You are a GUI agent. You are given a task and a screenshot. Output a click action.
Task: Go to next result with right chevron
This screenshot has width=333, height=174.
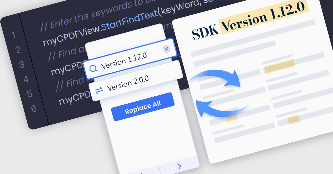(x=179, y=166)
